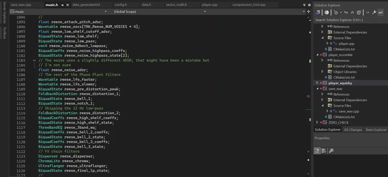388x177 pixels.
Task: Switch to Git Changes tab
Action: tap(353, 130)
